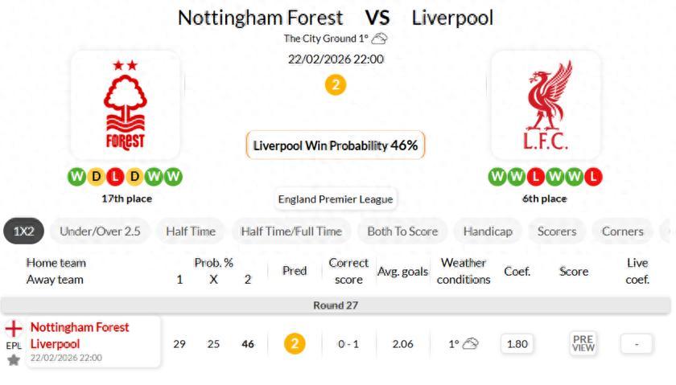Click the 1.80 coefficient button
Viewport: 676px width, 385px height.
517,344
